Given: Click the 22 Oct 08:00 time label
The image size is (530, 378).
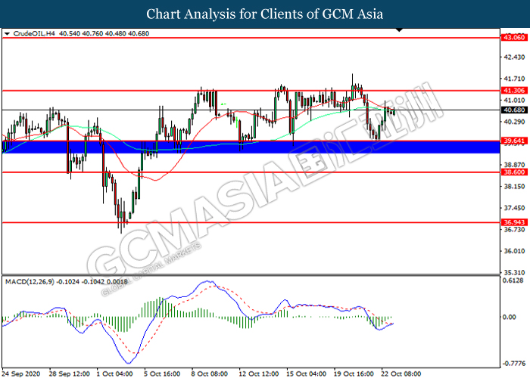Looking at the screenshot, I should click(x=401, y=373).
